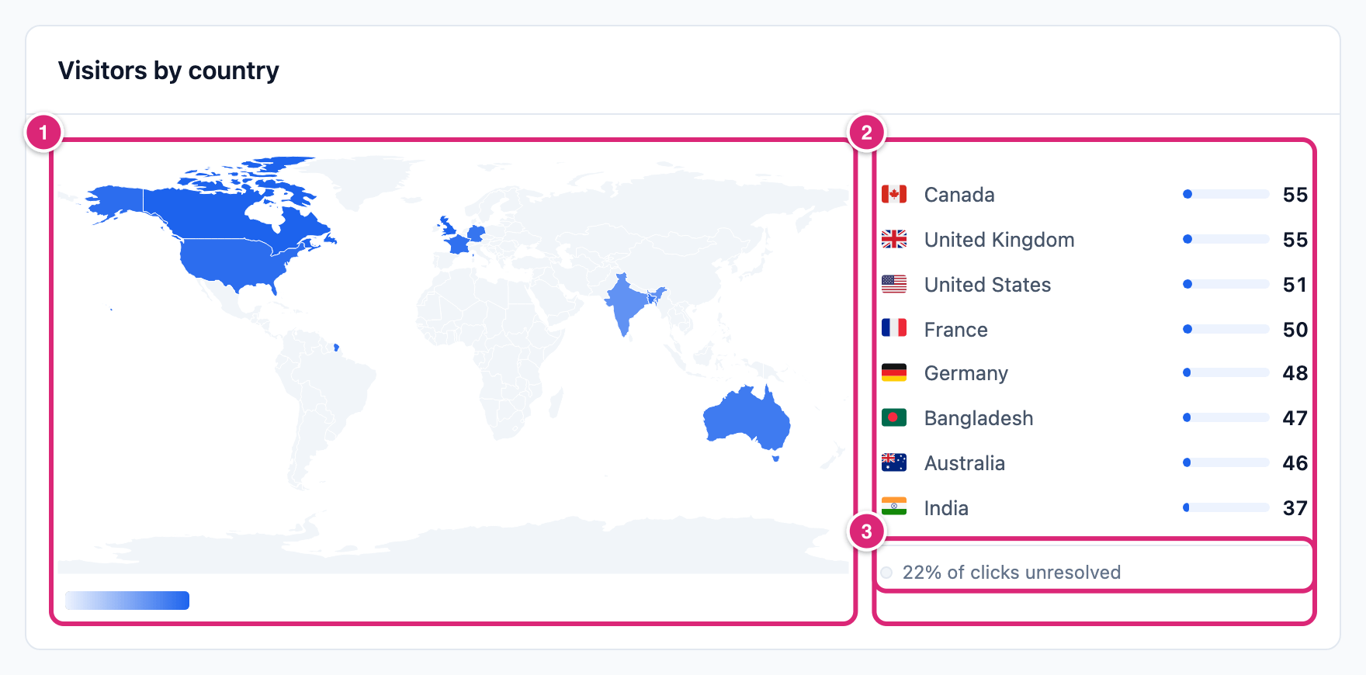Screen dimensions: 1366x675
Task: Click the Bangladesh visitor progress bar
Action: point(1226,418)
